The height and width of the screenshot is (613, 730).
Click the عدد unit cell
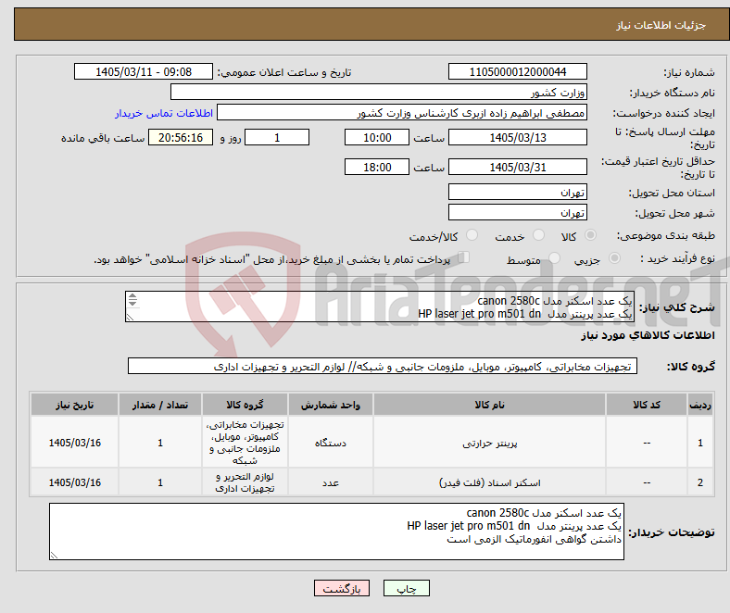[331, 482]
